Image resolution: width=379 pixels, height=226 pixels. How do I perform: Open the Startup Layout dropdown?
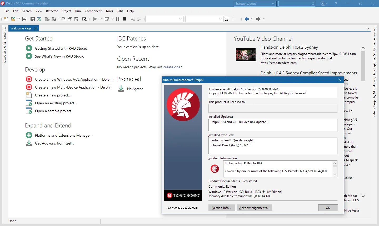tap(255, 4)
